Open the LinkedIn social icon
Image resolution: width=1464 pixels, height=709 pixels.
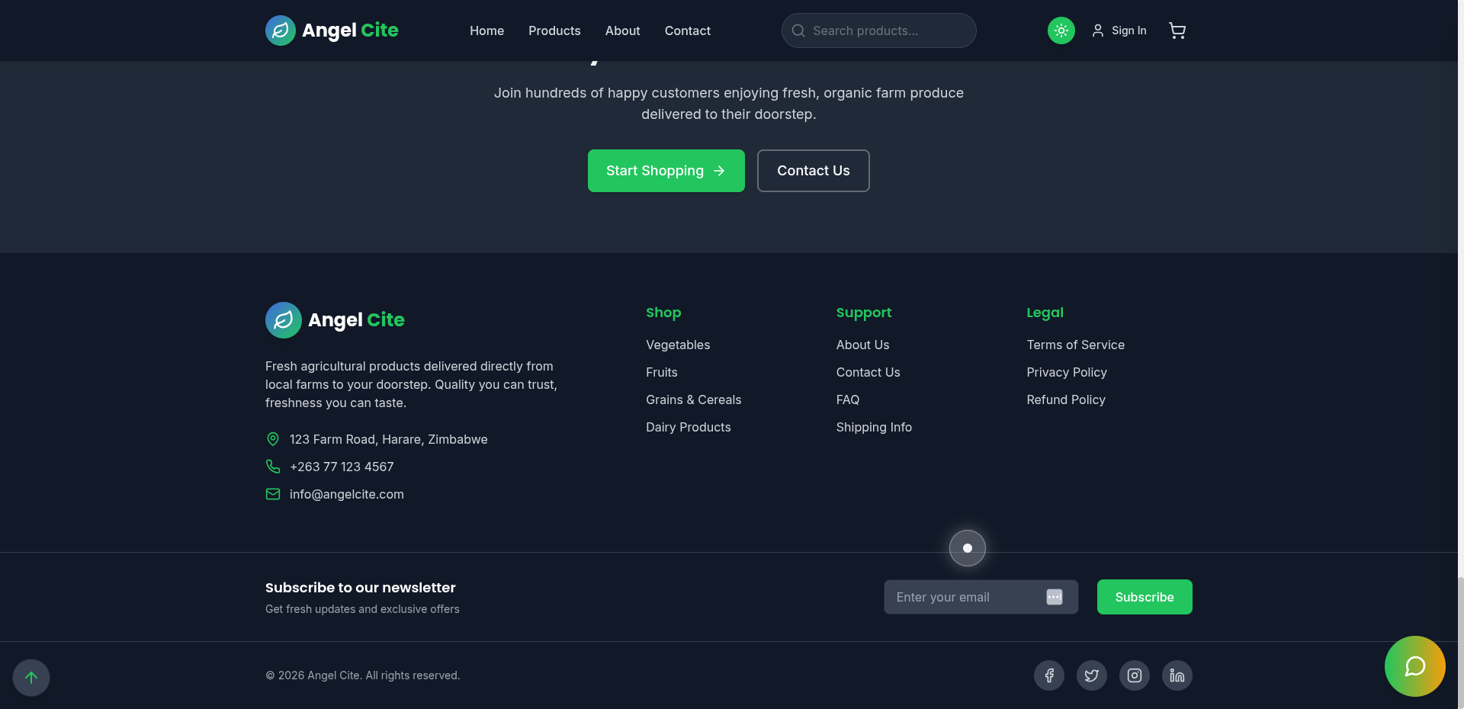pos(1177,675)
